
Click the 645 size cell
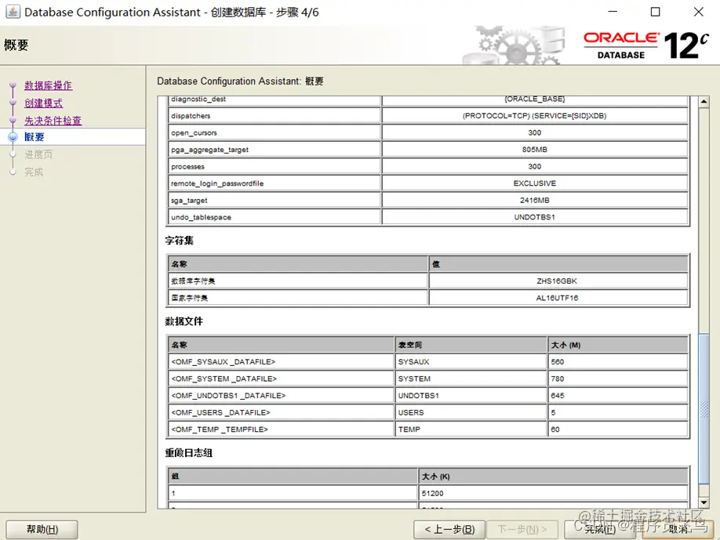tap(617, 396)
